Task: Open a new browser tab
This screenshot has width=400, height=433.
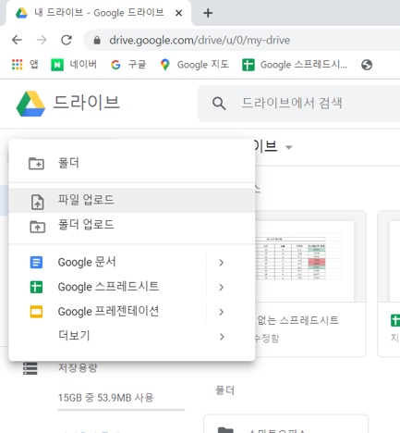Action: coord(208,13)
